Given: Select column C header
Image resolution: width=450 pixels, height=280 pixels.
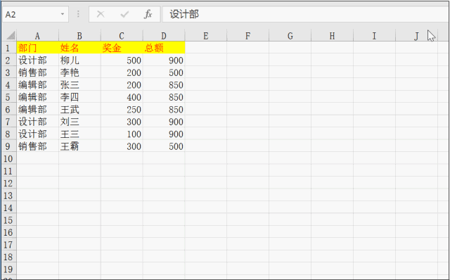Looking at the screenshot, I should (x=122, y=36).
